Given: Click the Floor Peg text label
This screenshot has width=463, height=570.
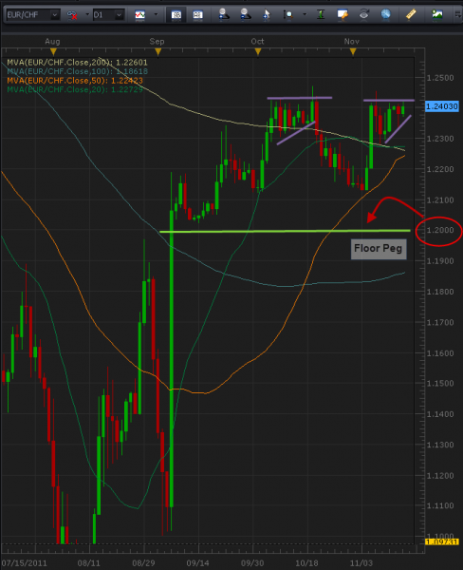Looking at the screenshot, I should coord(379,249).
